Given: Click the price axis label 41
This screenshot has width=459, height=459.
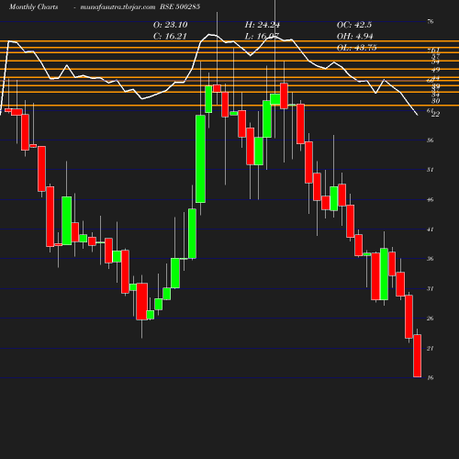Looking at the screenshot, I should [431, 229].
